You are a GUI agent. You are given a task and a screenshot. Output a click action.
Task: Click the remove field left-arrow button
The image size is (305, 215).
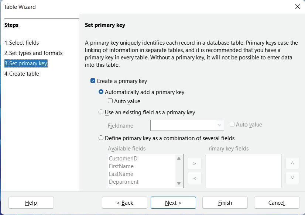pos(195,178)
